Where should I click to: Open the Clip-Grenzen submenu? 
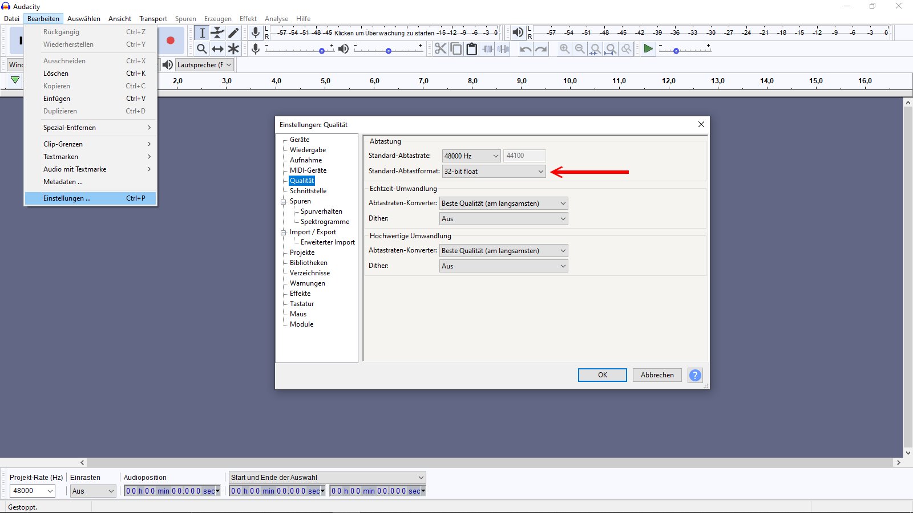tap(91, 144)
